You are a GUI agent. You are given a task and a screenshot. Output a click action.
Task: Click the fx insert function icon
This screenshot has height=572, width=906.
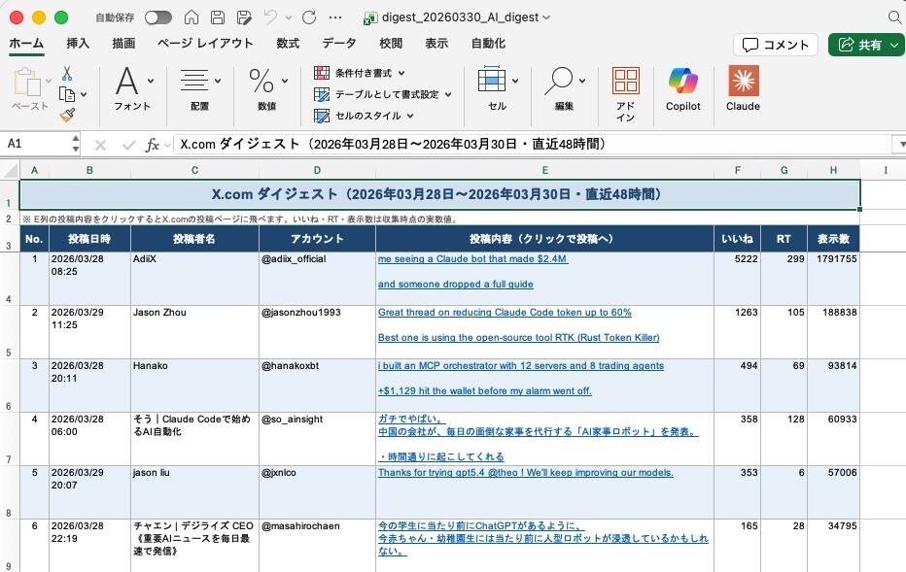[x=152, y=145]
